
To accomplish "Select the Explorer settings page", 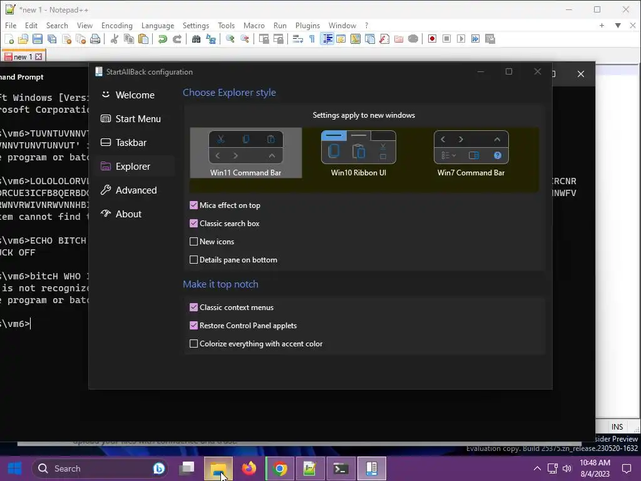I will click(x=135, y=167).
